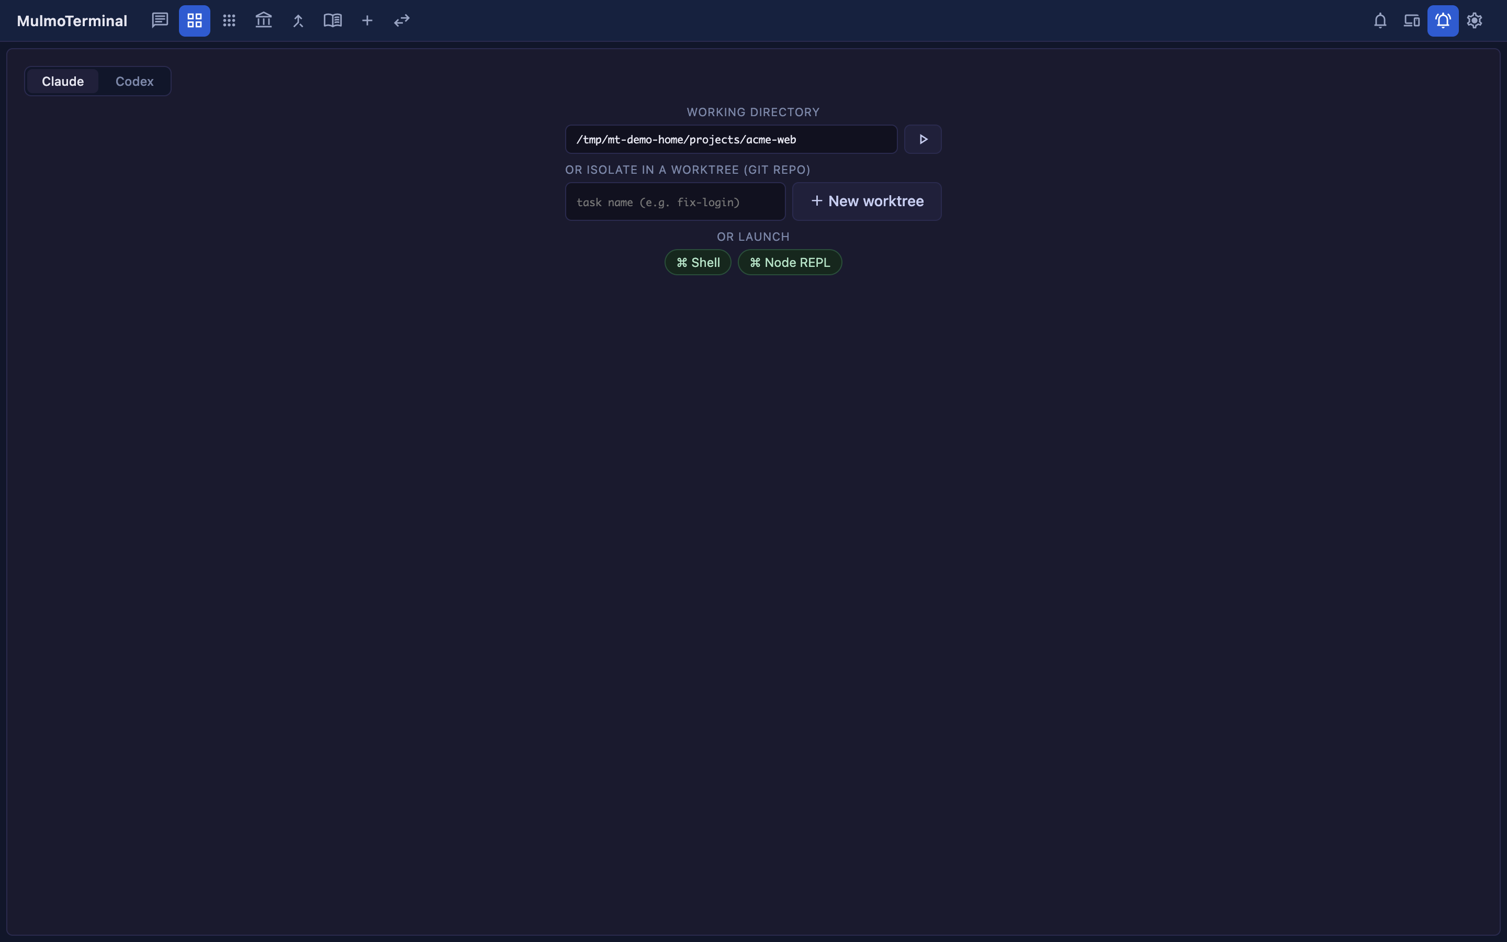Focus the working directory path field

click(x=731, y=139)
